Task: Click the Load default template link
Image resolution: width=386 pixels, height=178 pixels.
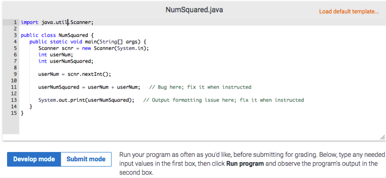Action: point(349,11)
